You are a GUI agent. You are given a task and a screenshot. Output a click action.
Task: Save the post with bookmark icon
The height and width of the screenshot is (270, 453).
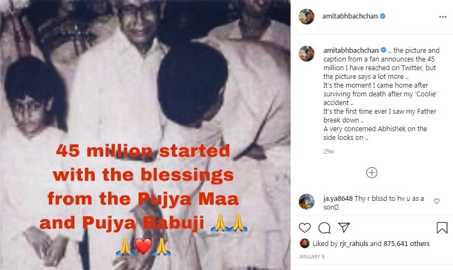[x=442, y=228]
